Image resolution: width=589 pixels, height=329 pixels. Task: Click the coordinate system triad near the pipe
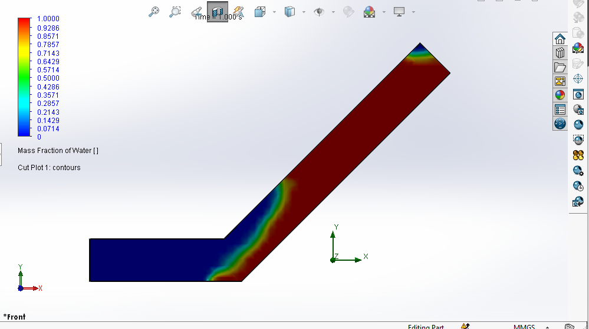348,244
